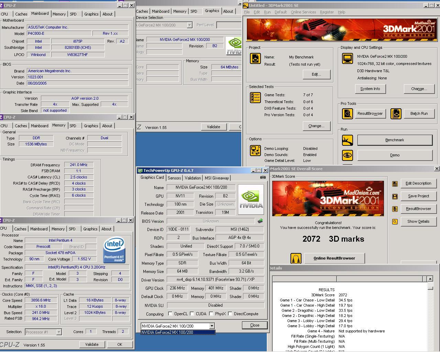Click the Show Details button
The height and width of the screenshot is (352, 440).
(418, 222)
